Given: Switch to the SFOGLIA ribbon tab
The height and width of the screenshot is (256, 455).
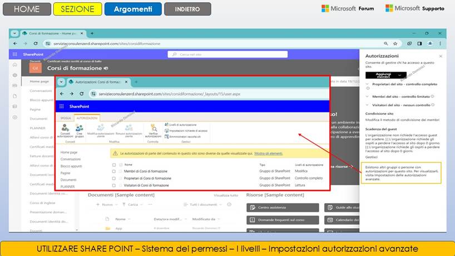Looking at the screenshot, I should point(66,118).
